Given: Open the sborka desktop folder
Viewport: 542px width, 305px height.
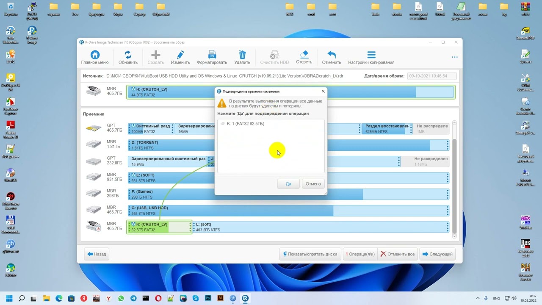Looking at the screenshot, I should point(397,9).
